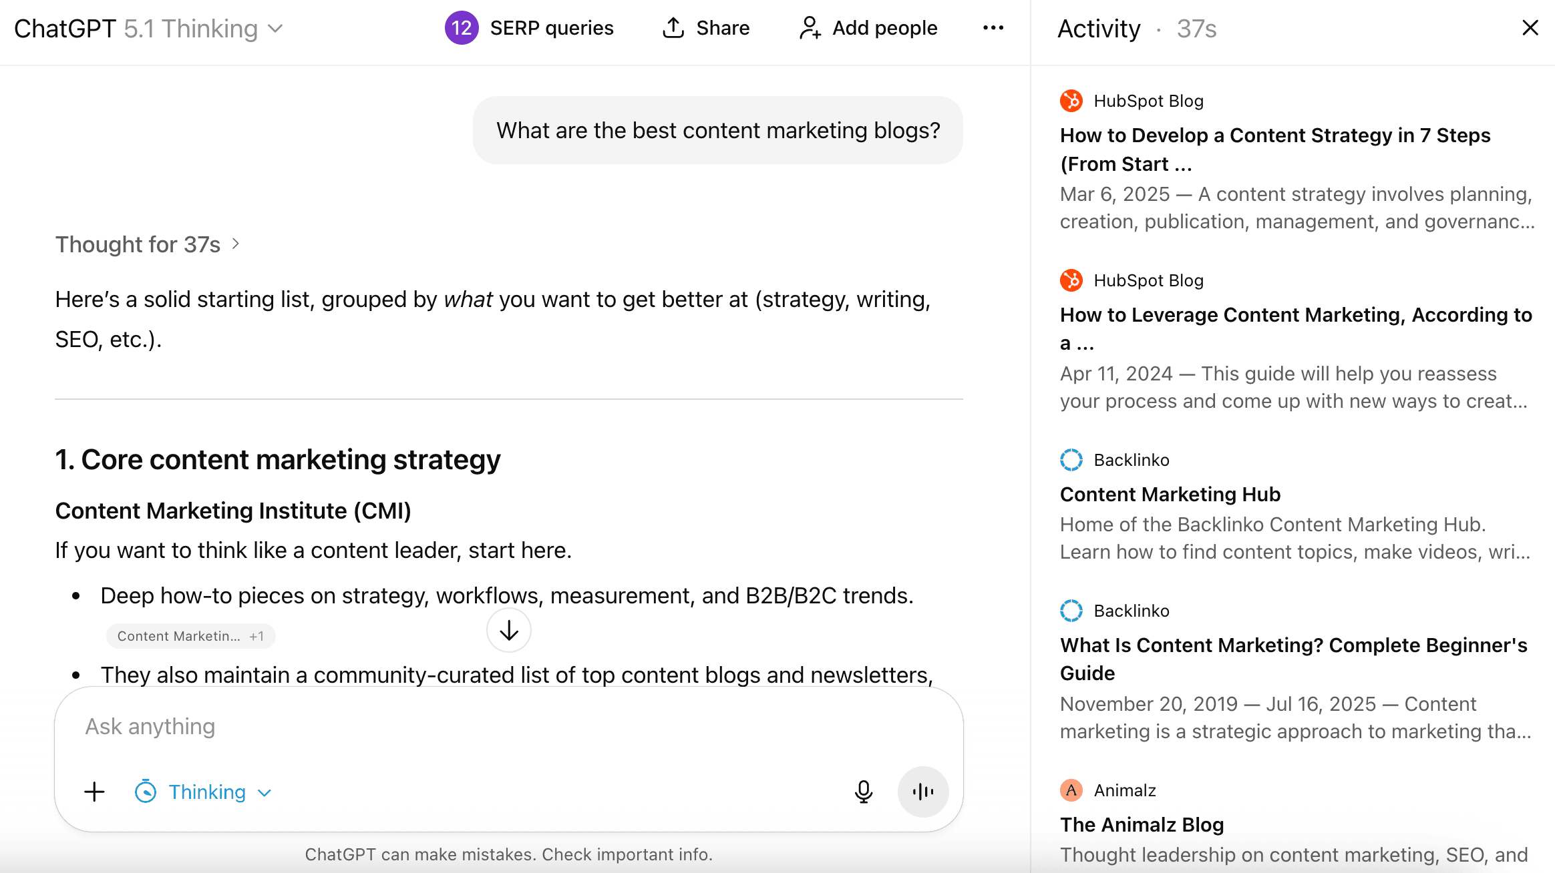1555x873 pixels.
Task: Click the scroll-to-bottom arrow button
Action: point(508,630)
